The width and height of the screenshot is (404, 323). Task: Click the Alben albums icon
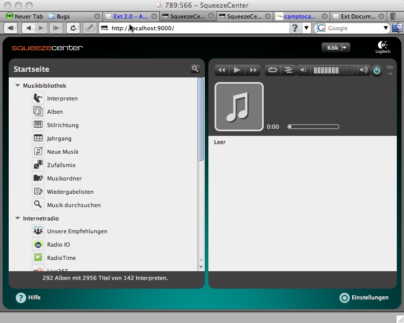pos(38,111)
